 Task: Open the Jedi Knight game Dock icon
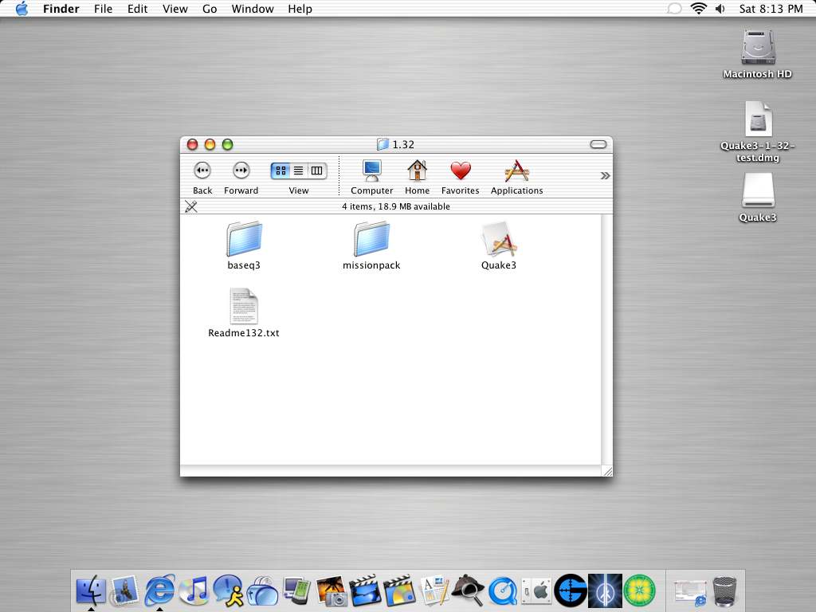pyautogui.click(x=605, y=590)
